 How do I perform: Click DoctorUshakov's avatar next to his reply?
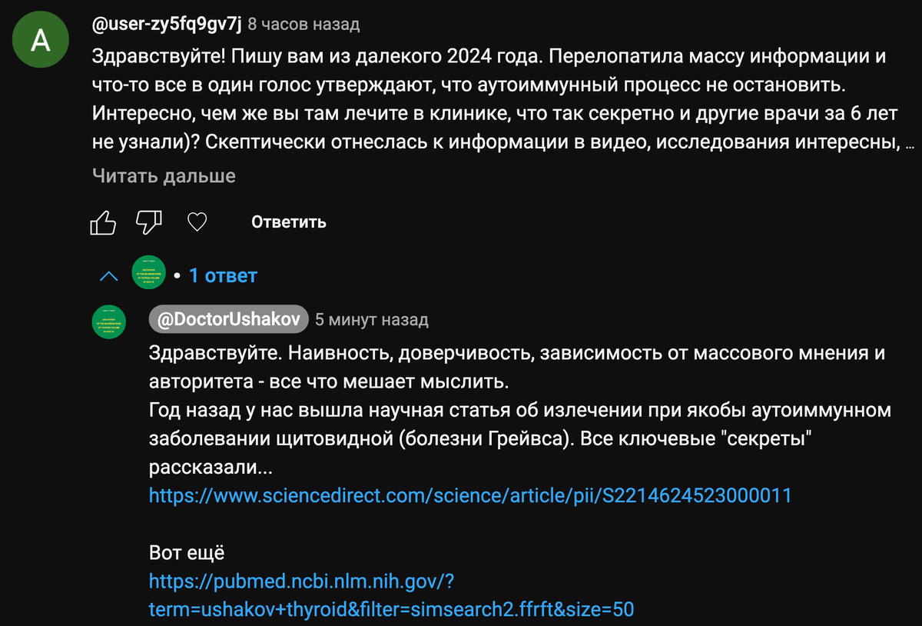coord(108,322)
